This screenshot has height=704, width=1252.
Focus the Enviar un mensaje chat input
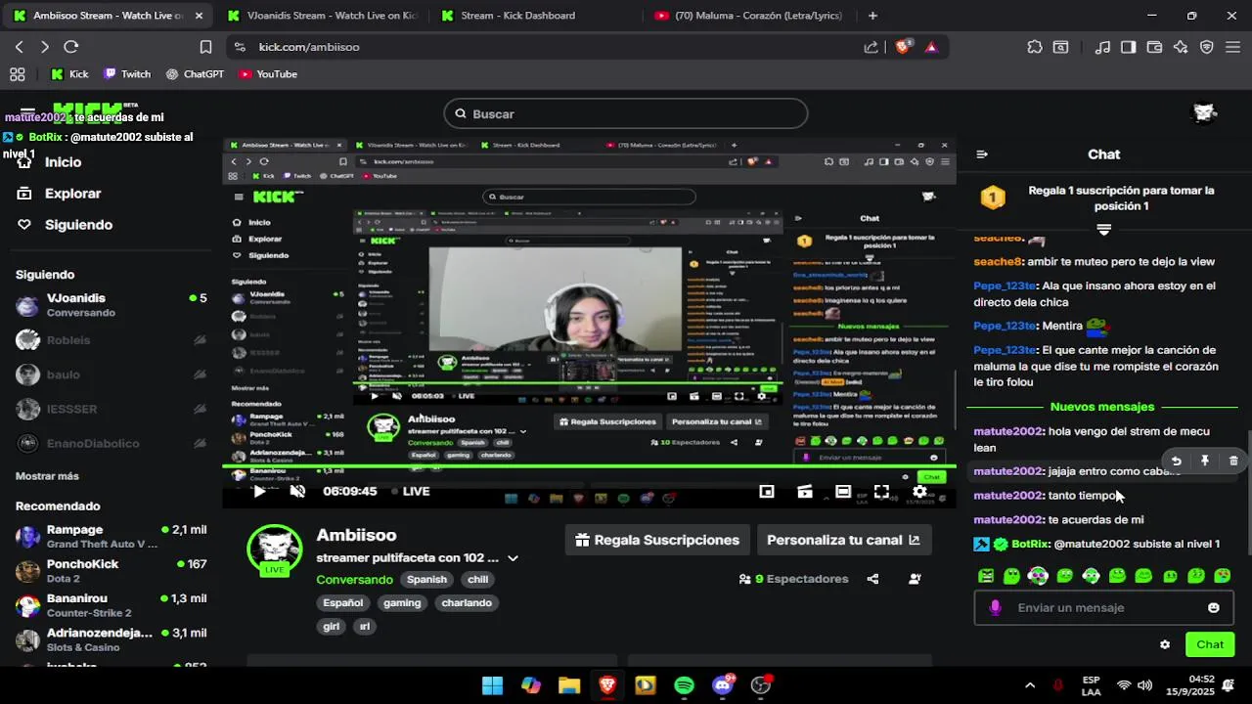click(x=1103, y=607)
